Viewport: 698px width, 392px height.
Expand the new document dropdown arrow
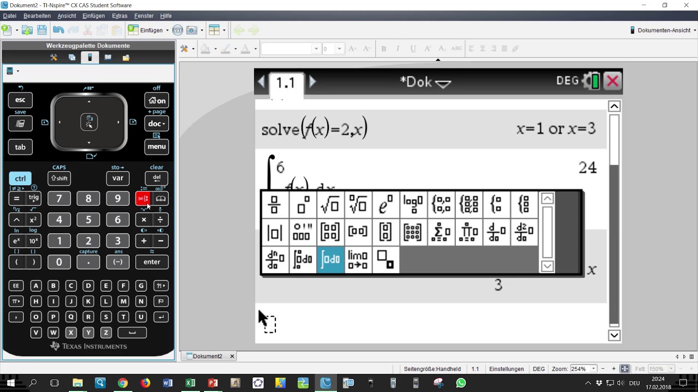17,30
